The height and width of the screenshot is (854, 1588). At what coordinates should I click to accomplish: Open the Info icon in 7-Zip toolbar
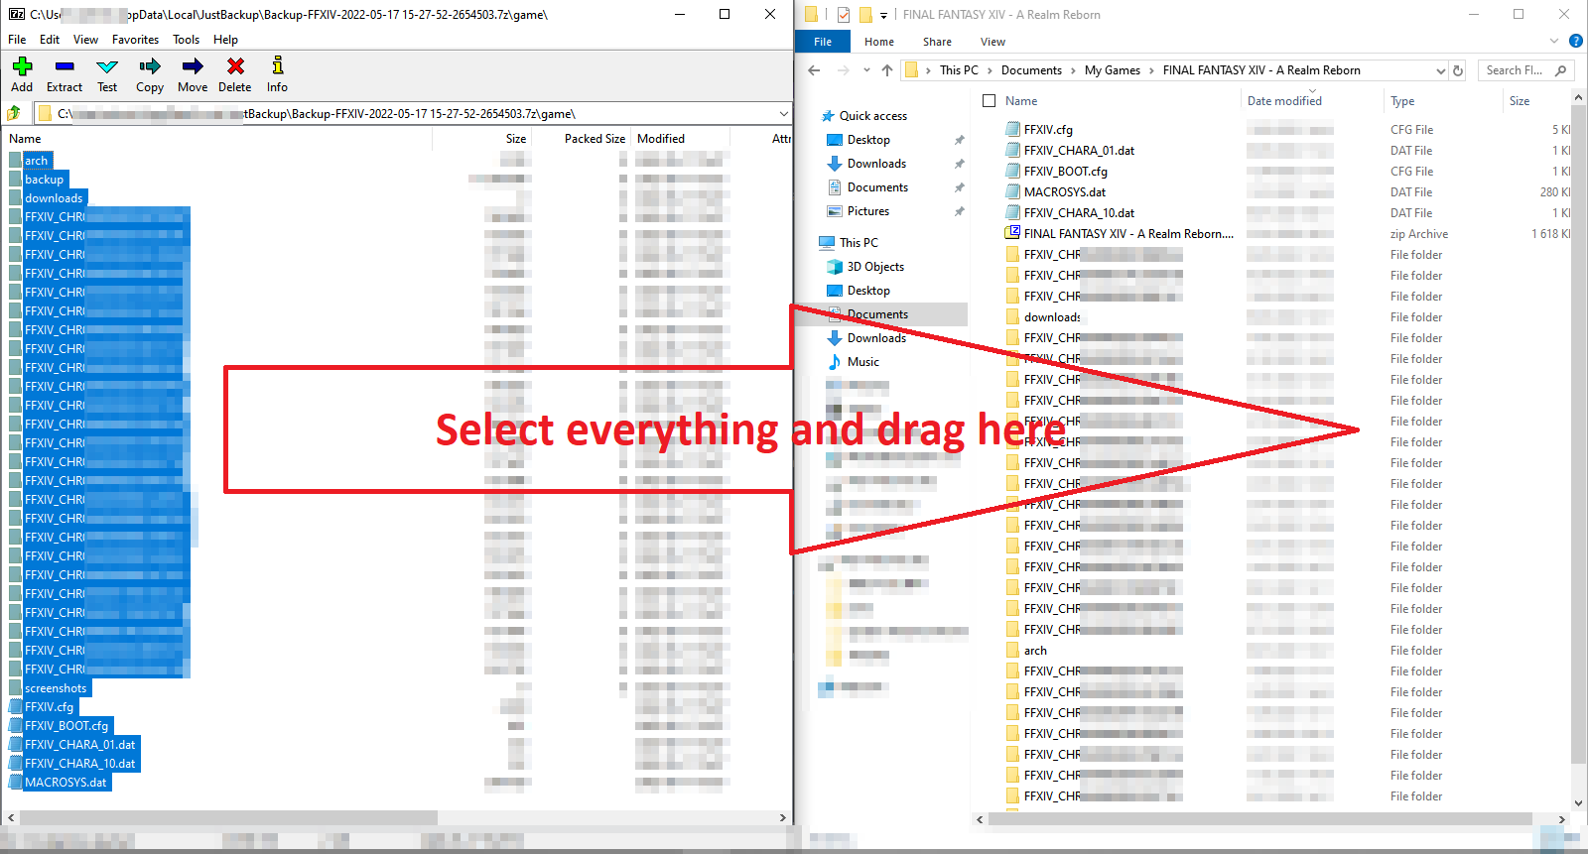278,66
